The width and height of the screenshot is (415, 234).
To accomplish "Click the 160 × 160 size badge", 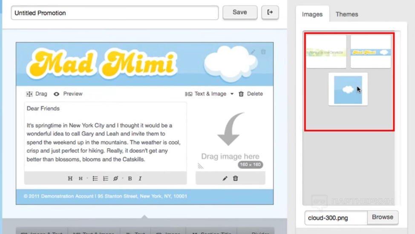I will tap(250, 165).
